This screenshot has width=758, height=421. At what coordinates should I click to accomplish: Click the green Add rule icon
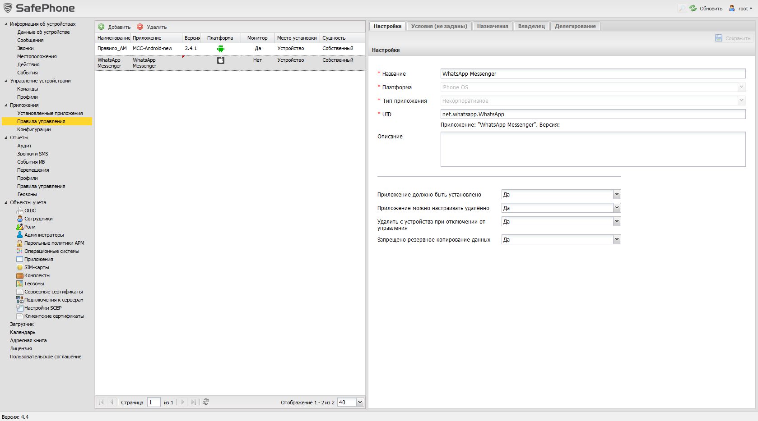(101, 27)
